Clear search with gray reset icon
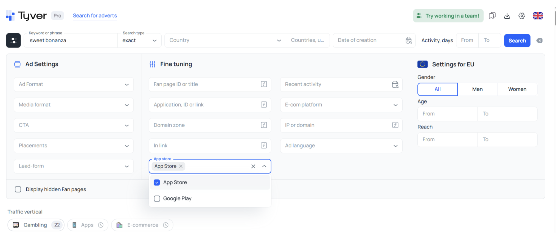This screenshot has height=235, width=556. (x=539, y=41)
